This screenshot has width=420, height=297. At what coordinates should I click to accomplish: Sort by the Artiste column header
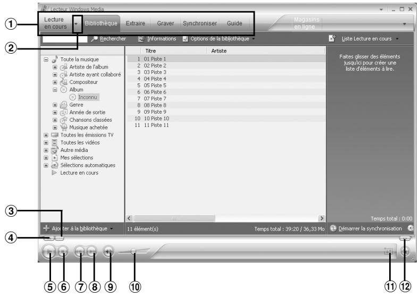(x=266, y=51)
